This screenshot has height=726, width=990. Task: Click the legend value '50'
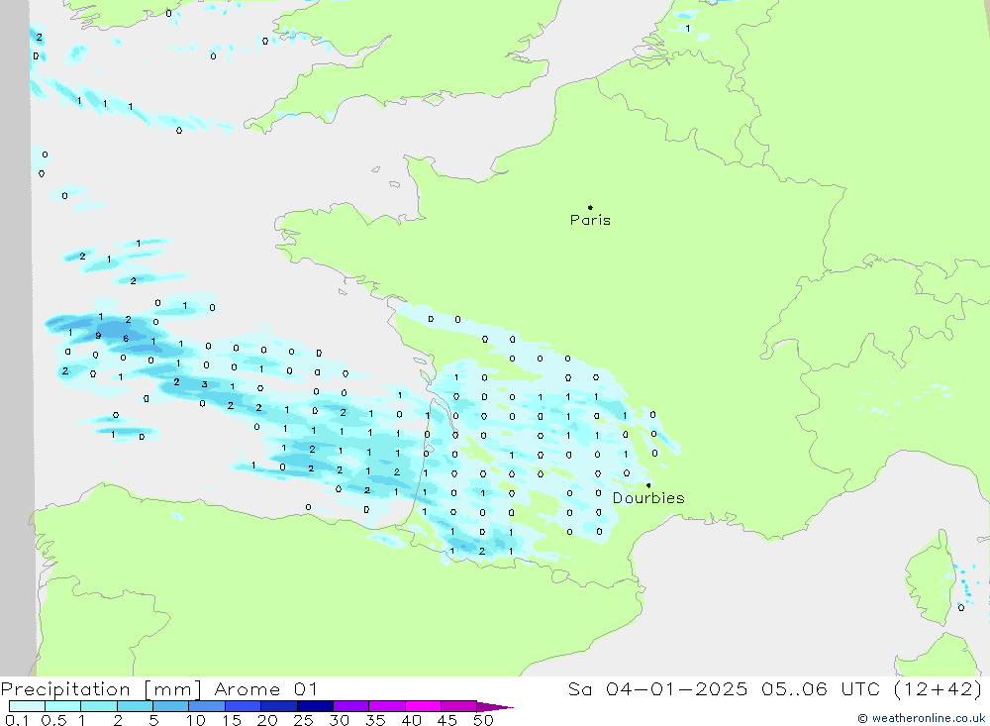[x=483, y=720]
